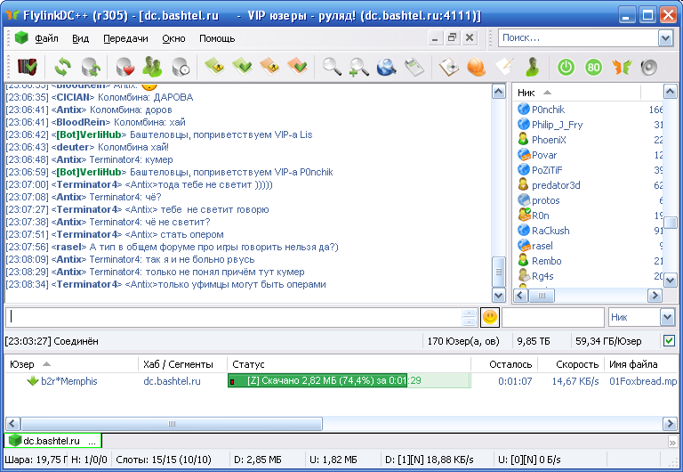The image size is (683, 472).
Task: Open the Передачи menu
Action: point(125,38)
